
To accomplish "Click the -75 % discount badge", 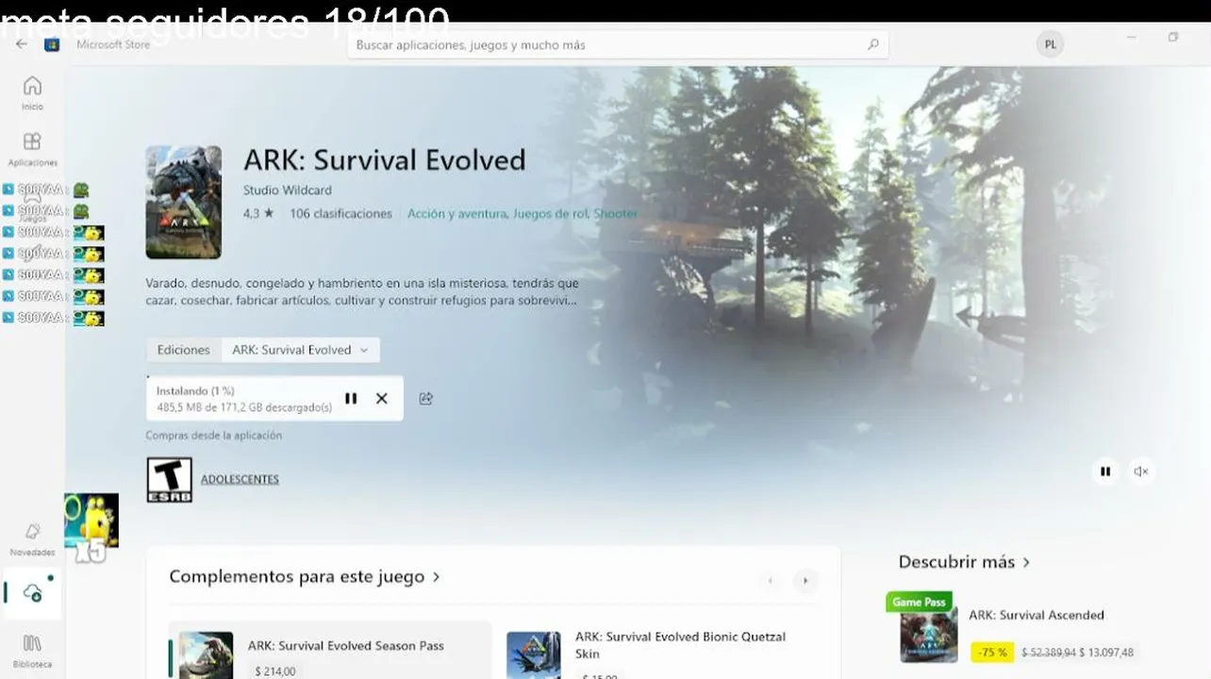I will (992, 652).
